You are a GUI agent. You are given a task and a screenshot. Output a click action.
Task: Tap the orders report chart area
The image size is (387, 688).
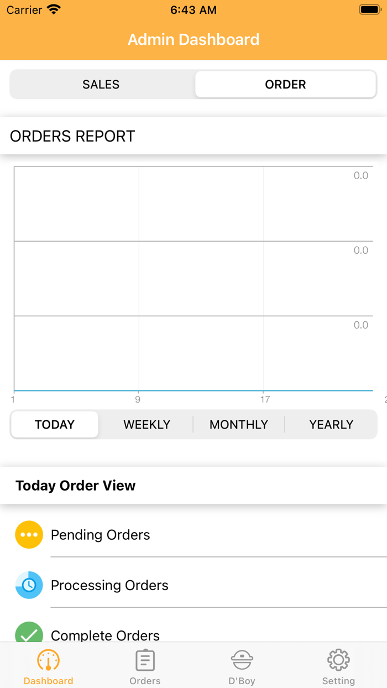pos(193,278)
